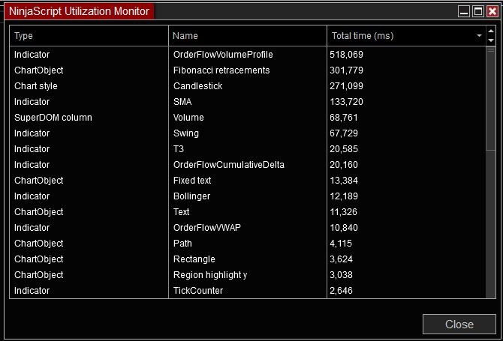
Task: Sort the list by Type column header
Action: [89, 36]
